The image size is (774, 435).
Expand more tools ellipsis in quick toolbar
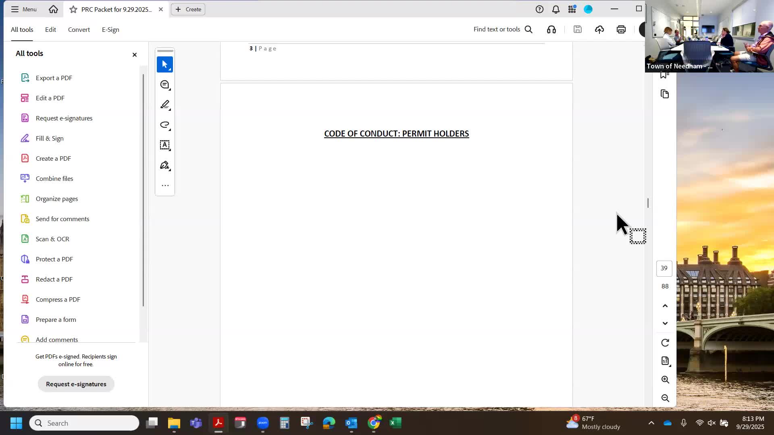[165, 186]
